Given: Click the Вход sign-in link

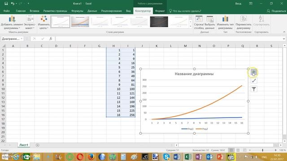Looking at the screenshot, I should [x=238, y=4].
